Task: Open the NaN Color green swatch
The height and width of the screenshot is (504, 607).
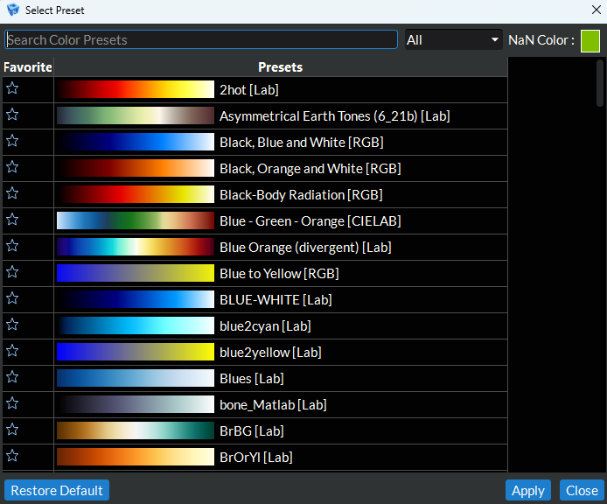Action: coord(590,40)
